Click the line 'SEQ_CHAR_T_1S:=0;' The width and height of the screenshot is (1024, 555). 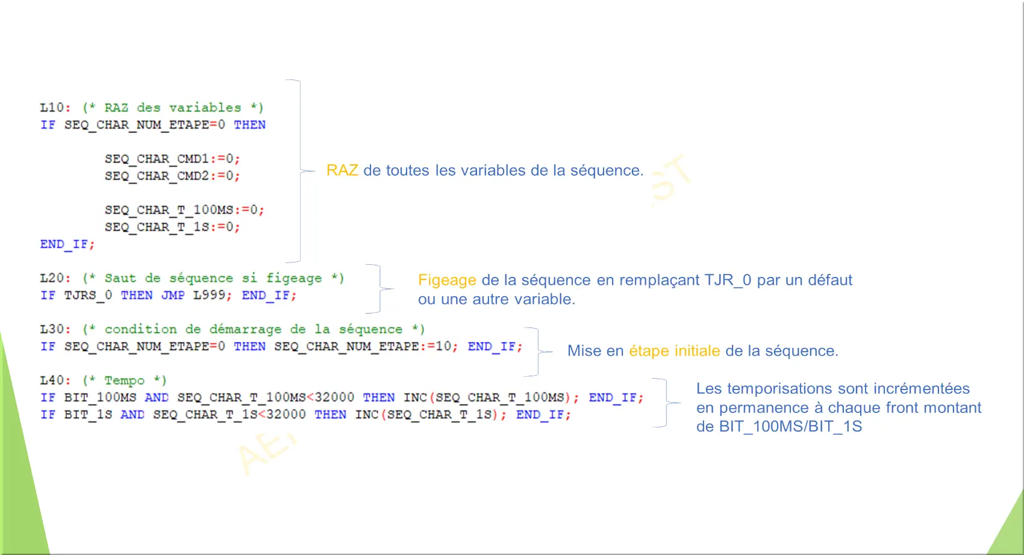172,227
